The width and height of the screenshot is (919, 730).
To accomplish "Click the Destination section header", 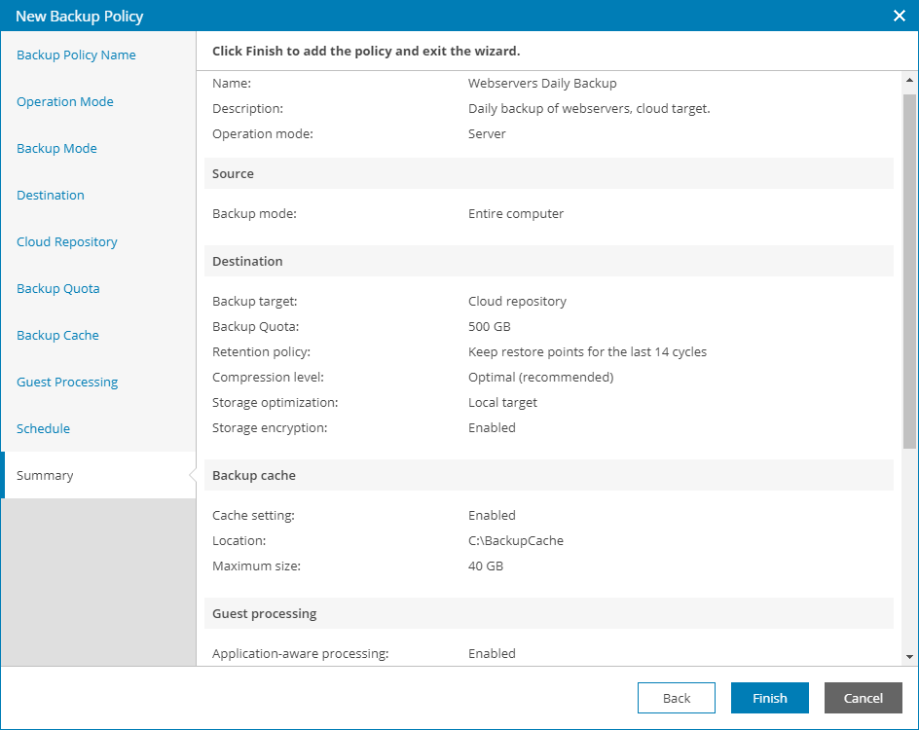I will pos(248,262).
